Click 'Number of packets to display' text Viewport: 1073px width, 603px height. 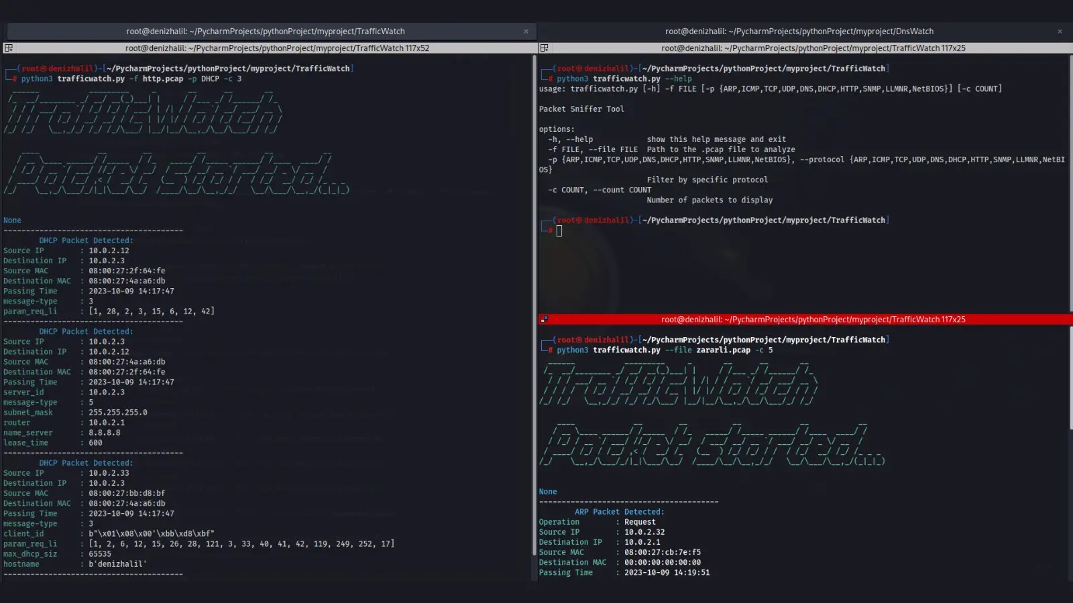(710, 200)
